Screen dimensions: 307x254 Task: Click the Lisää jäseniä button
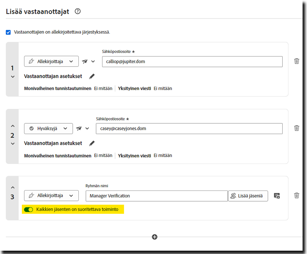pyautogui.click(x=248, y=196)
